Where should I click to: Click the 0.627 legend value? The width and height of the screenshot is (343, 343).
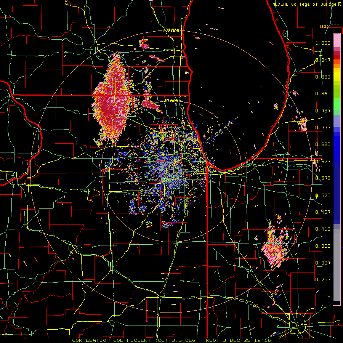click(x=323, y=162)
